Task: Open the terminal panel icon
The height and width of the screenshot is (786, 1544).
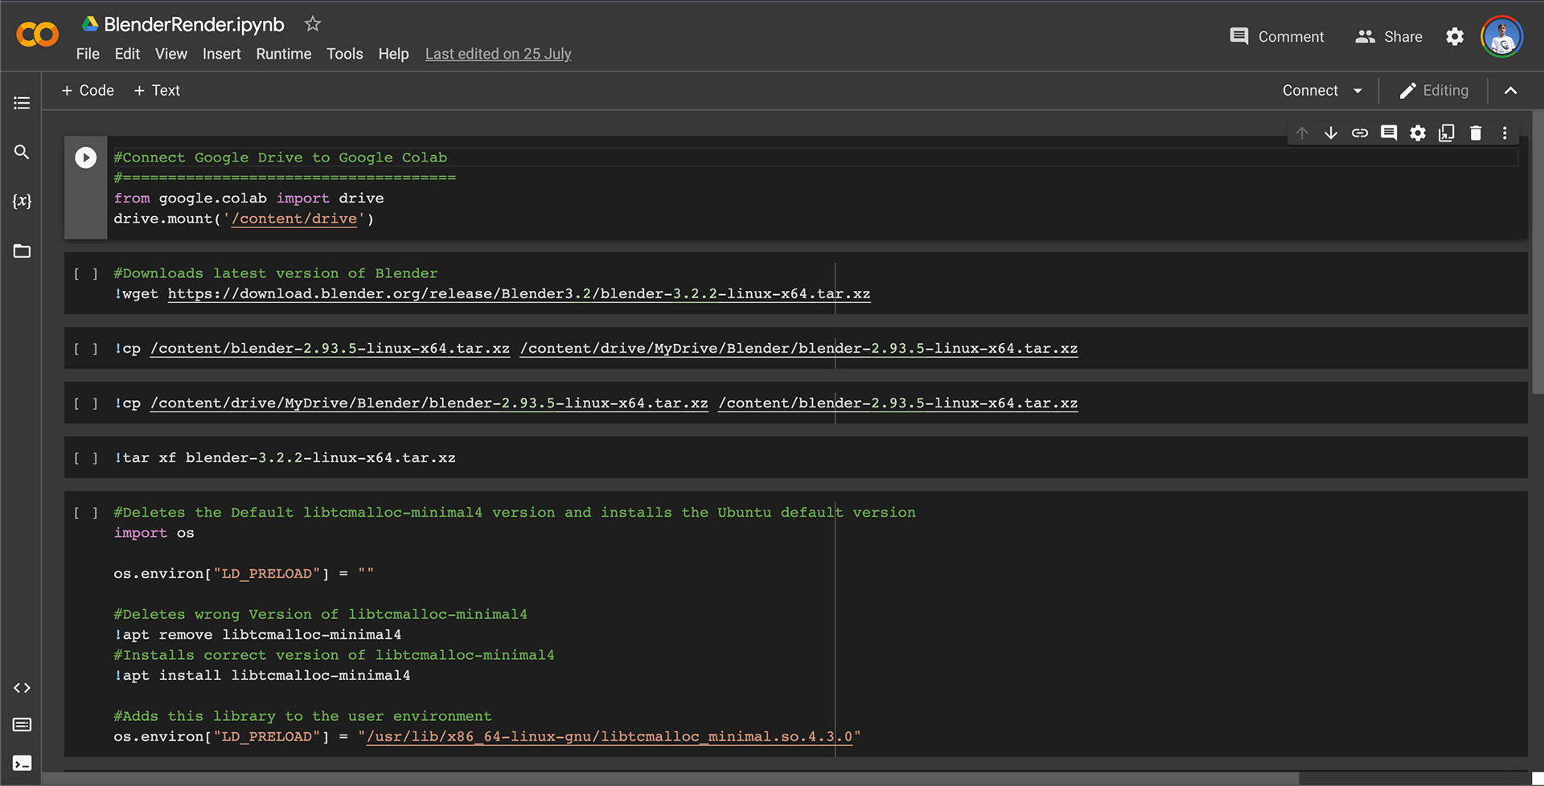Action: [x=22, y=763]
